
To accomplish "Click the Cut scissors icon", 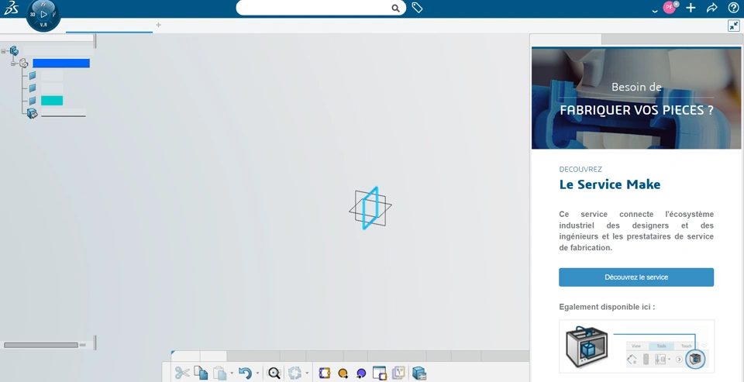I will point(181,373).
